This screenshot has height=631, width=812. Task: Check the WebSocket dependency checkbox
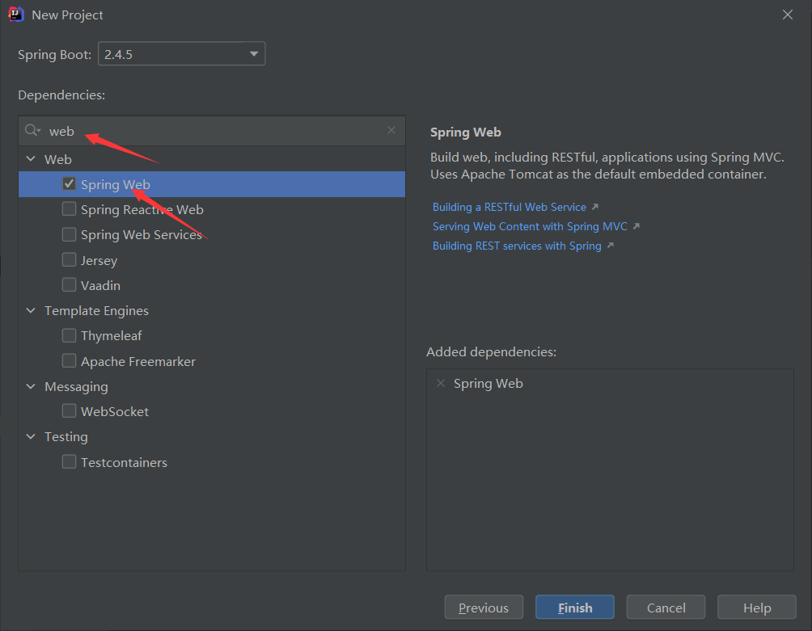(x=70, y=411)
